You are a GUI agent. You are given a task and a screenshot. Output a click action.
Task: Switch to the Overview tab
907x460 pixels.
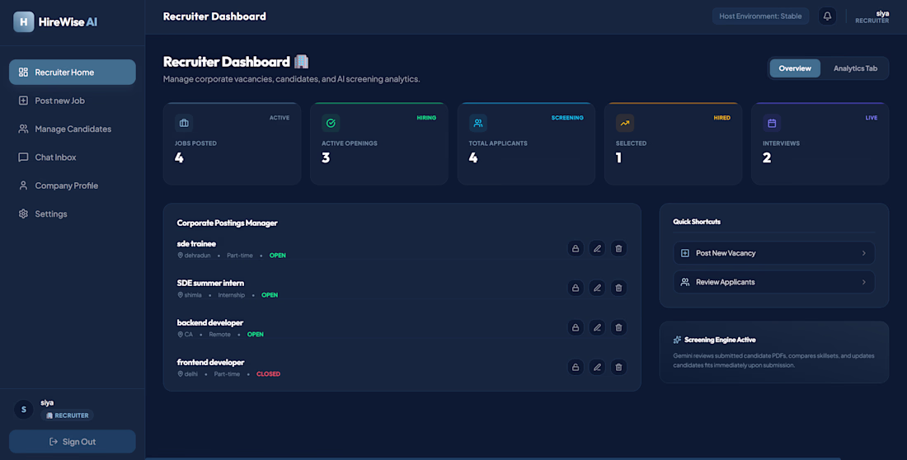795,68
